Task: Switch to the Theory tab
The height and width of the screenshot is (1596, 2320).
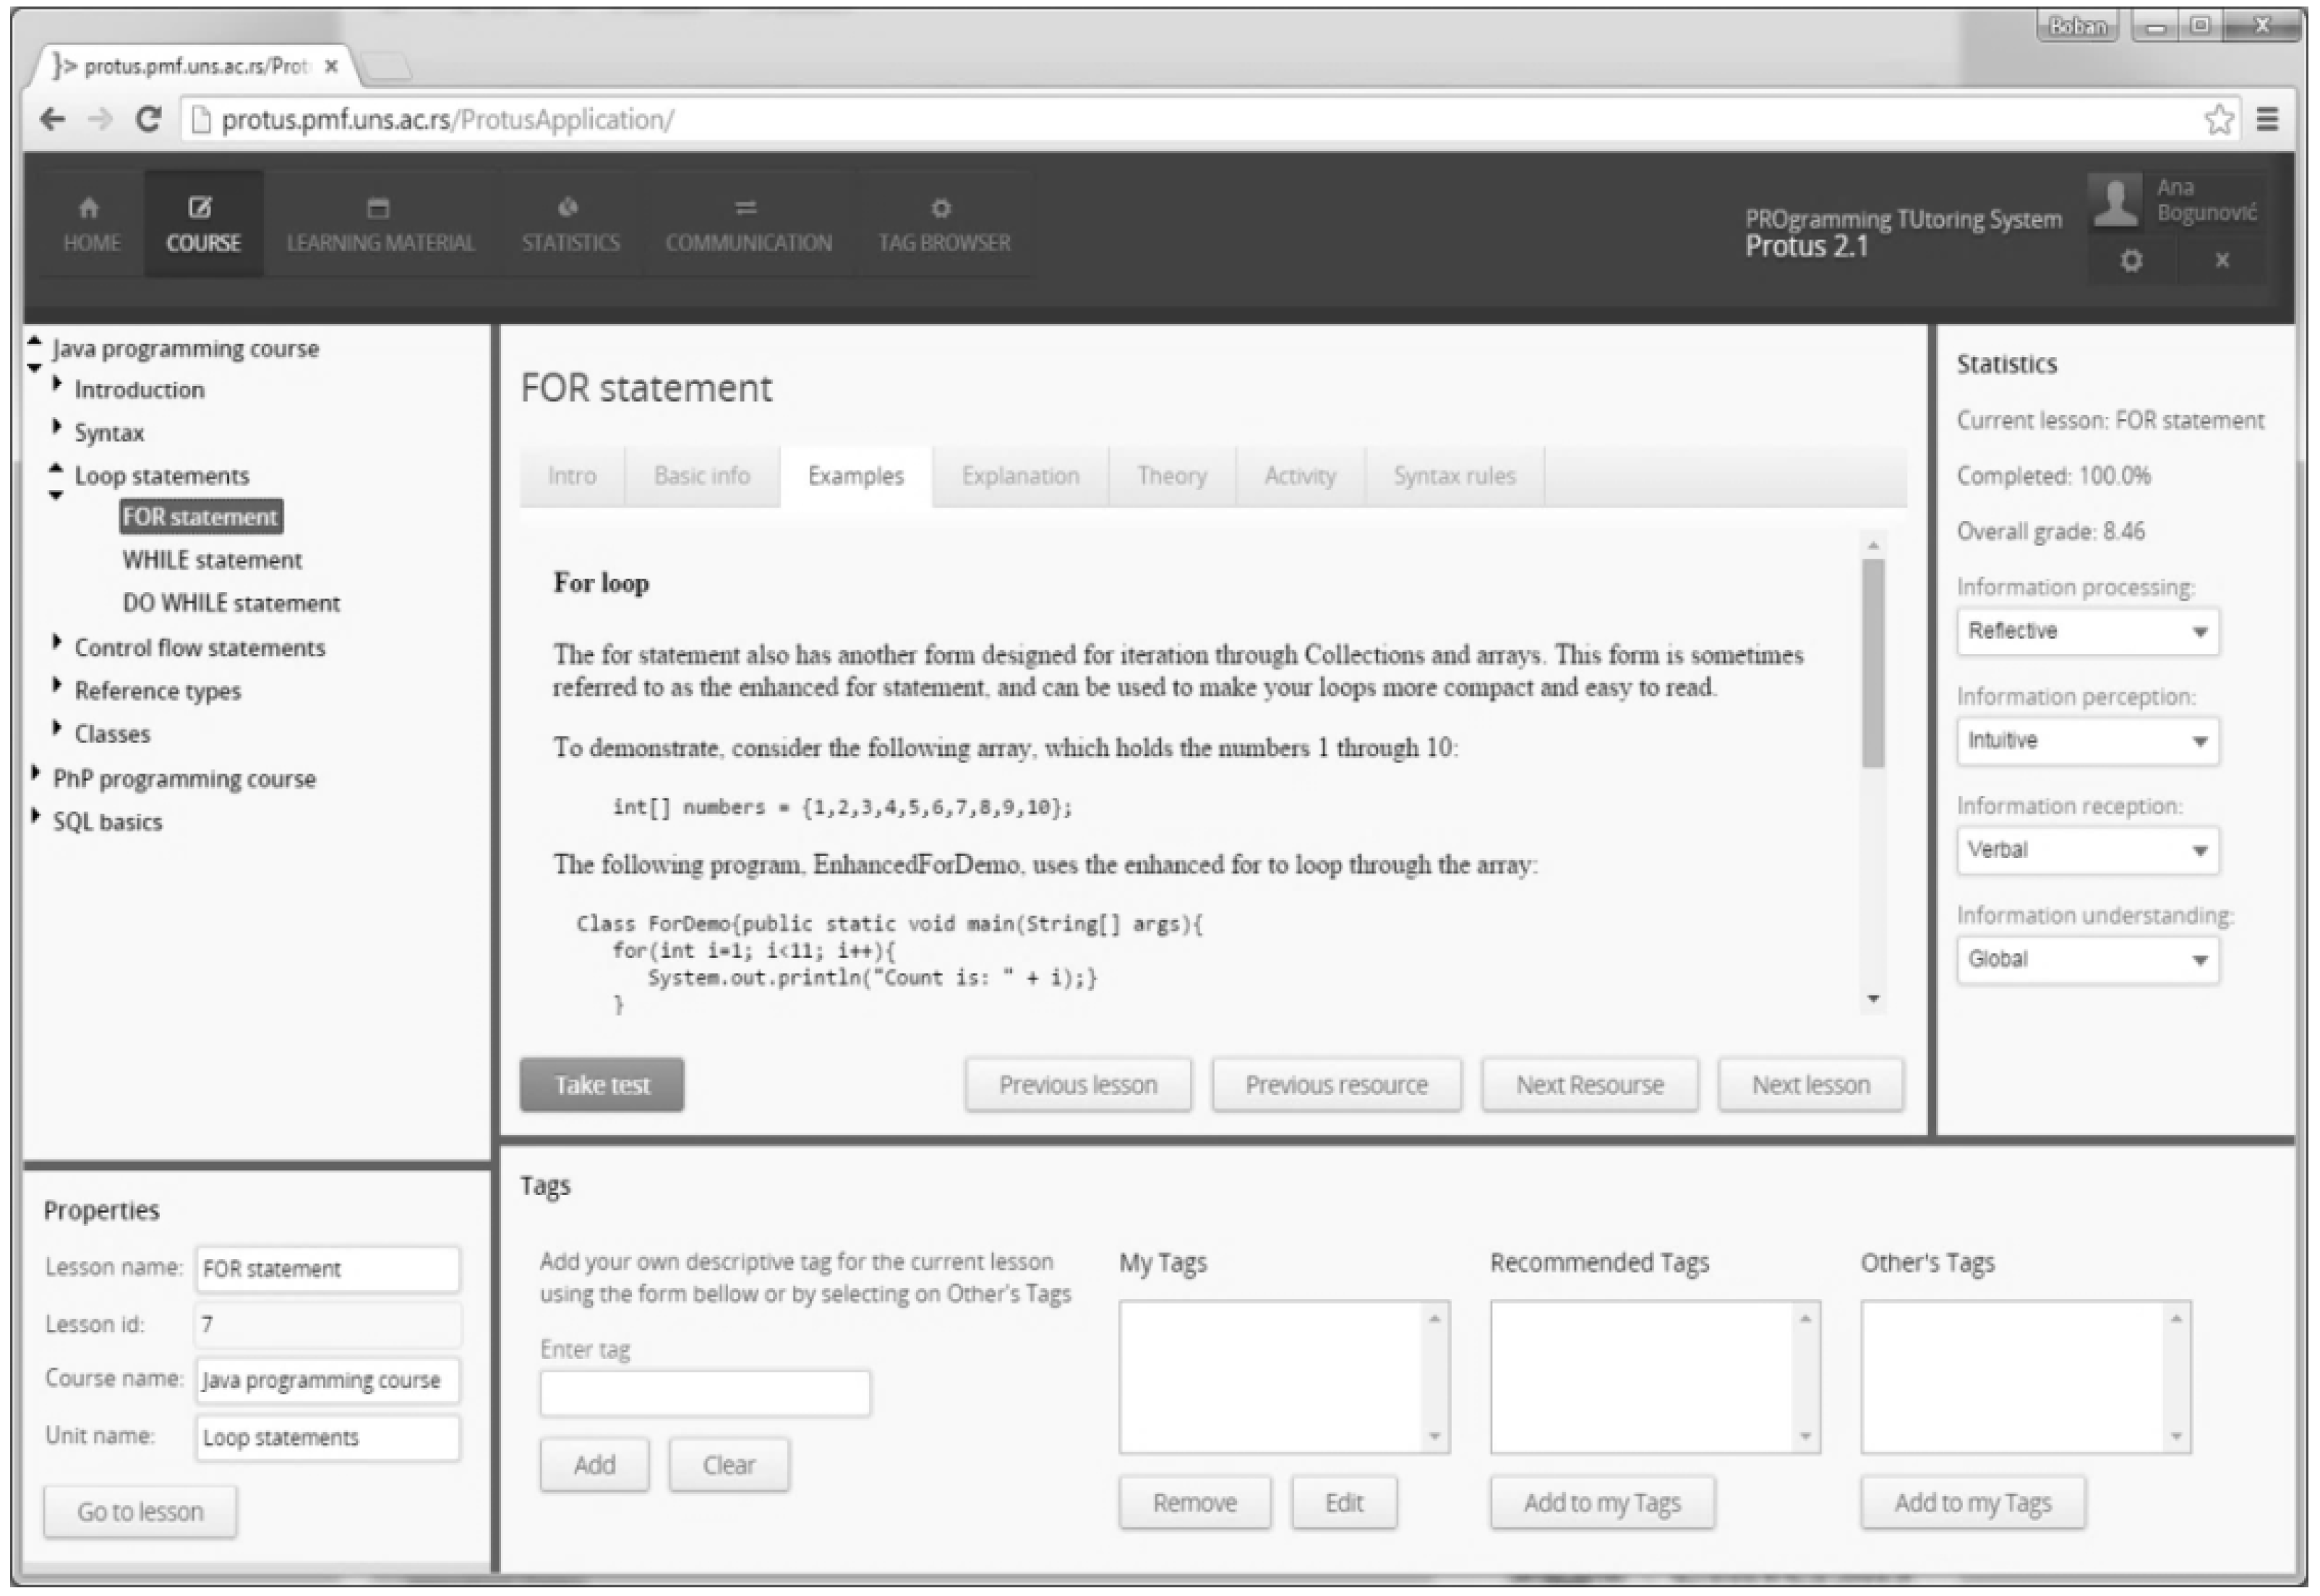Action: (x=1171, y=476)
